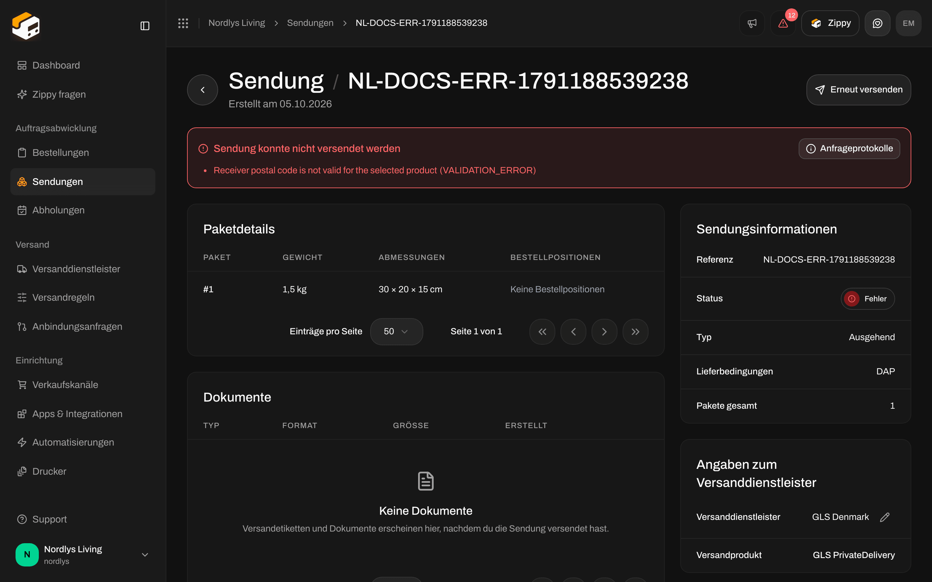Go to next page of Paketdetails
This screenshot has width=932, height=582.
pyautogui.click(x=604, y=331)
